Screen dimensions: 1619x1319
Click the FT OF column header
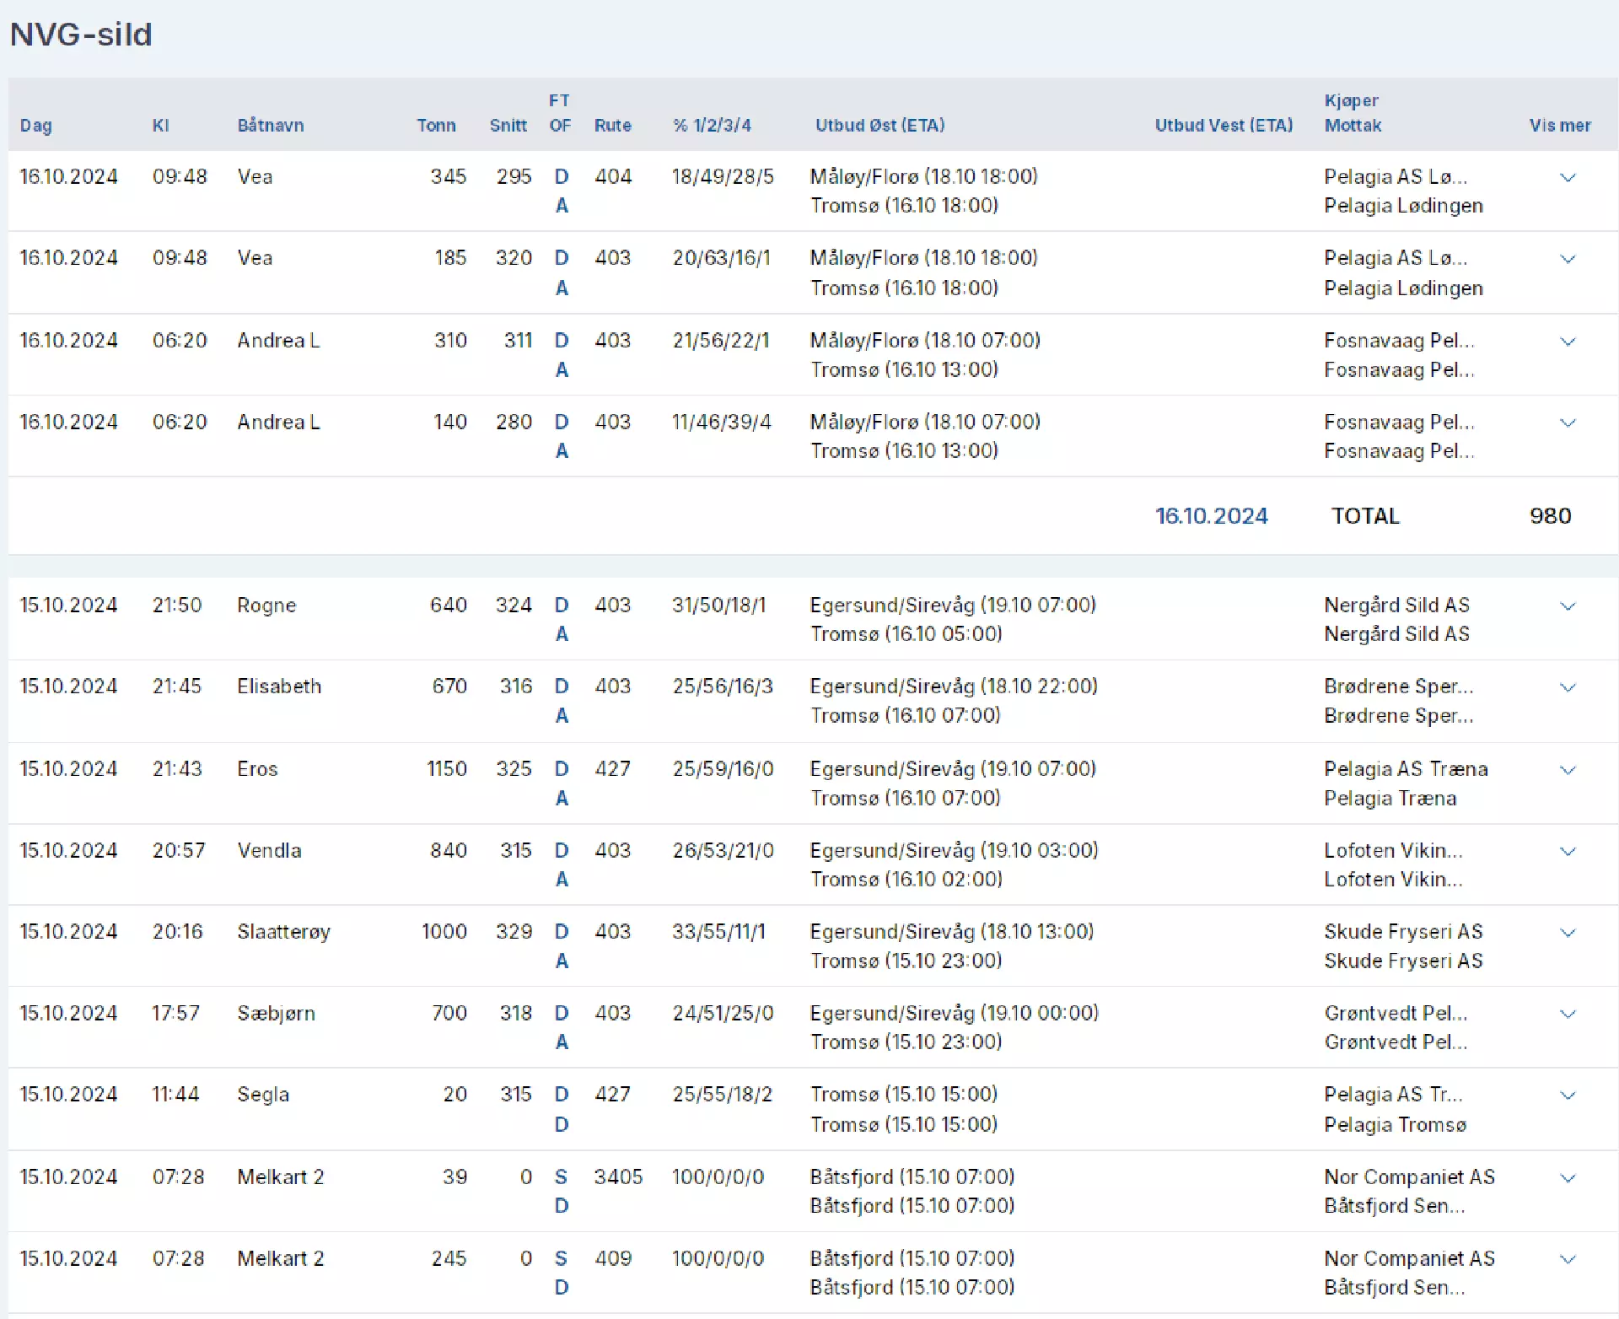point(560,113)
